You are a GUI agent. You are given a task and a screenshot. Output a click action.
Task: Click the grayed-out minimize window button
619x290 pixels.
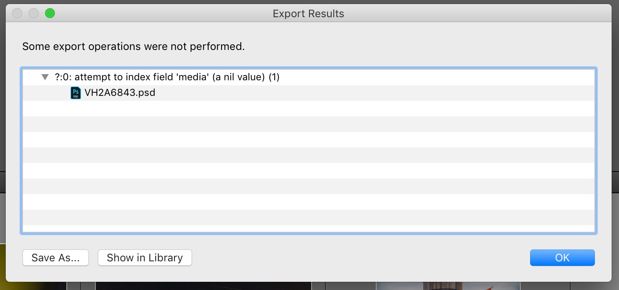(34, 14)
